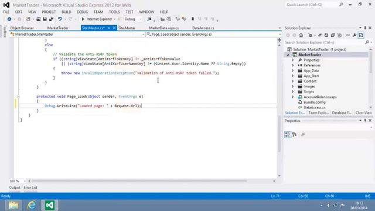Viewport: 375px width, 211px height.
Task: Open the TOOLS menu
Action: (114, 12)
